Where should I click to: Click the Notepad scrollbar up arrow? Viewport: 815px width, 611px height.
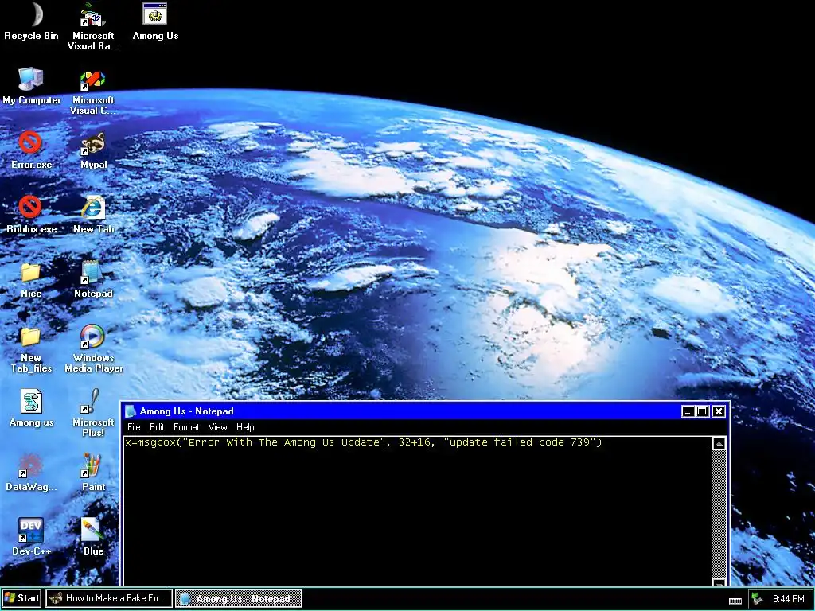(x=719, y=443)
